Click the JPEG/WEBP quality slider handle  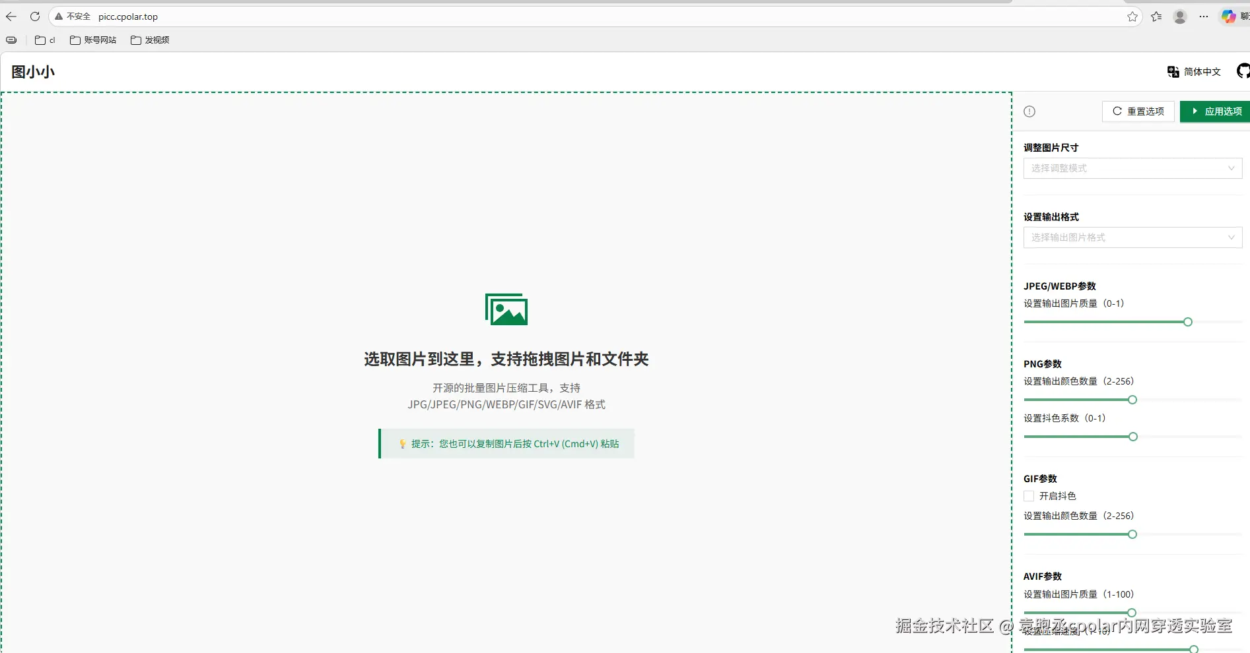point(1187,322)
